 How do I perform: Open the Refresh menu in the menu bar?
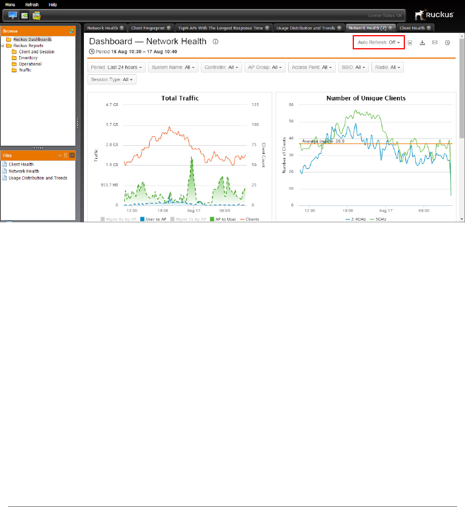click(32, 5)
